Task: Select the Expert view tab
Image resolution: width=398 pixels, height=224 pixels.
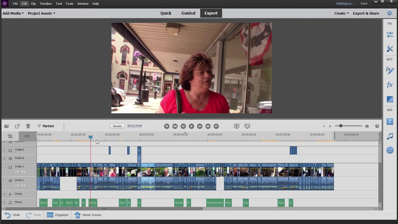Action: click(x=211, y=13)
